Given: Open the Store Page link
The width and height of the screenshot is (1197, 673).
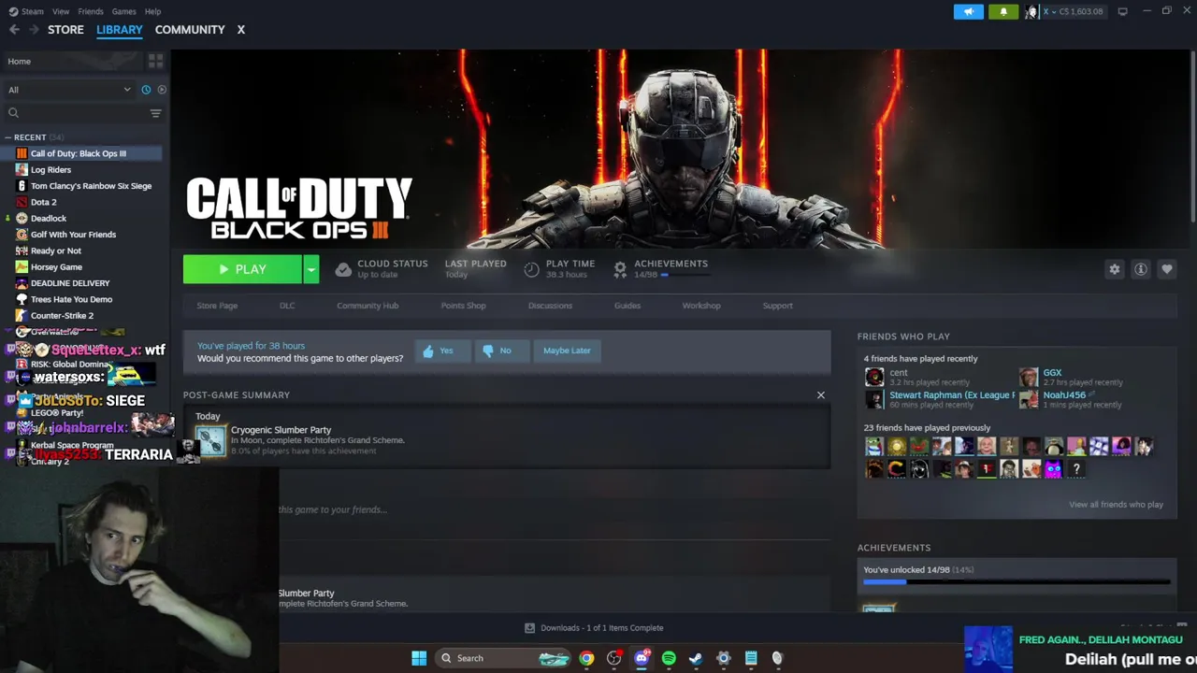Looking at the screenshot, I should pos(217,306).
